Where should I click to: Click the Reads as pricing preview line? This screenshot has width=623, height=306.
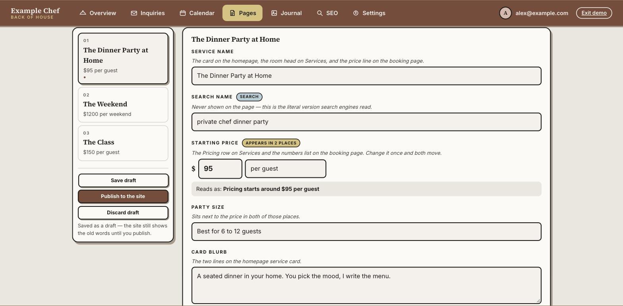point(366,189)
